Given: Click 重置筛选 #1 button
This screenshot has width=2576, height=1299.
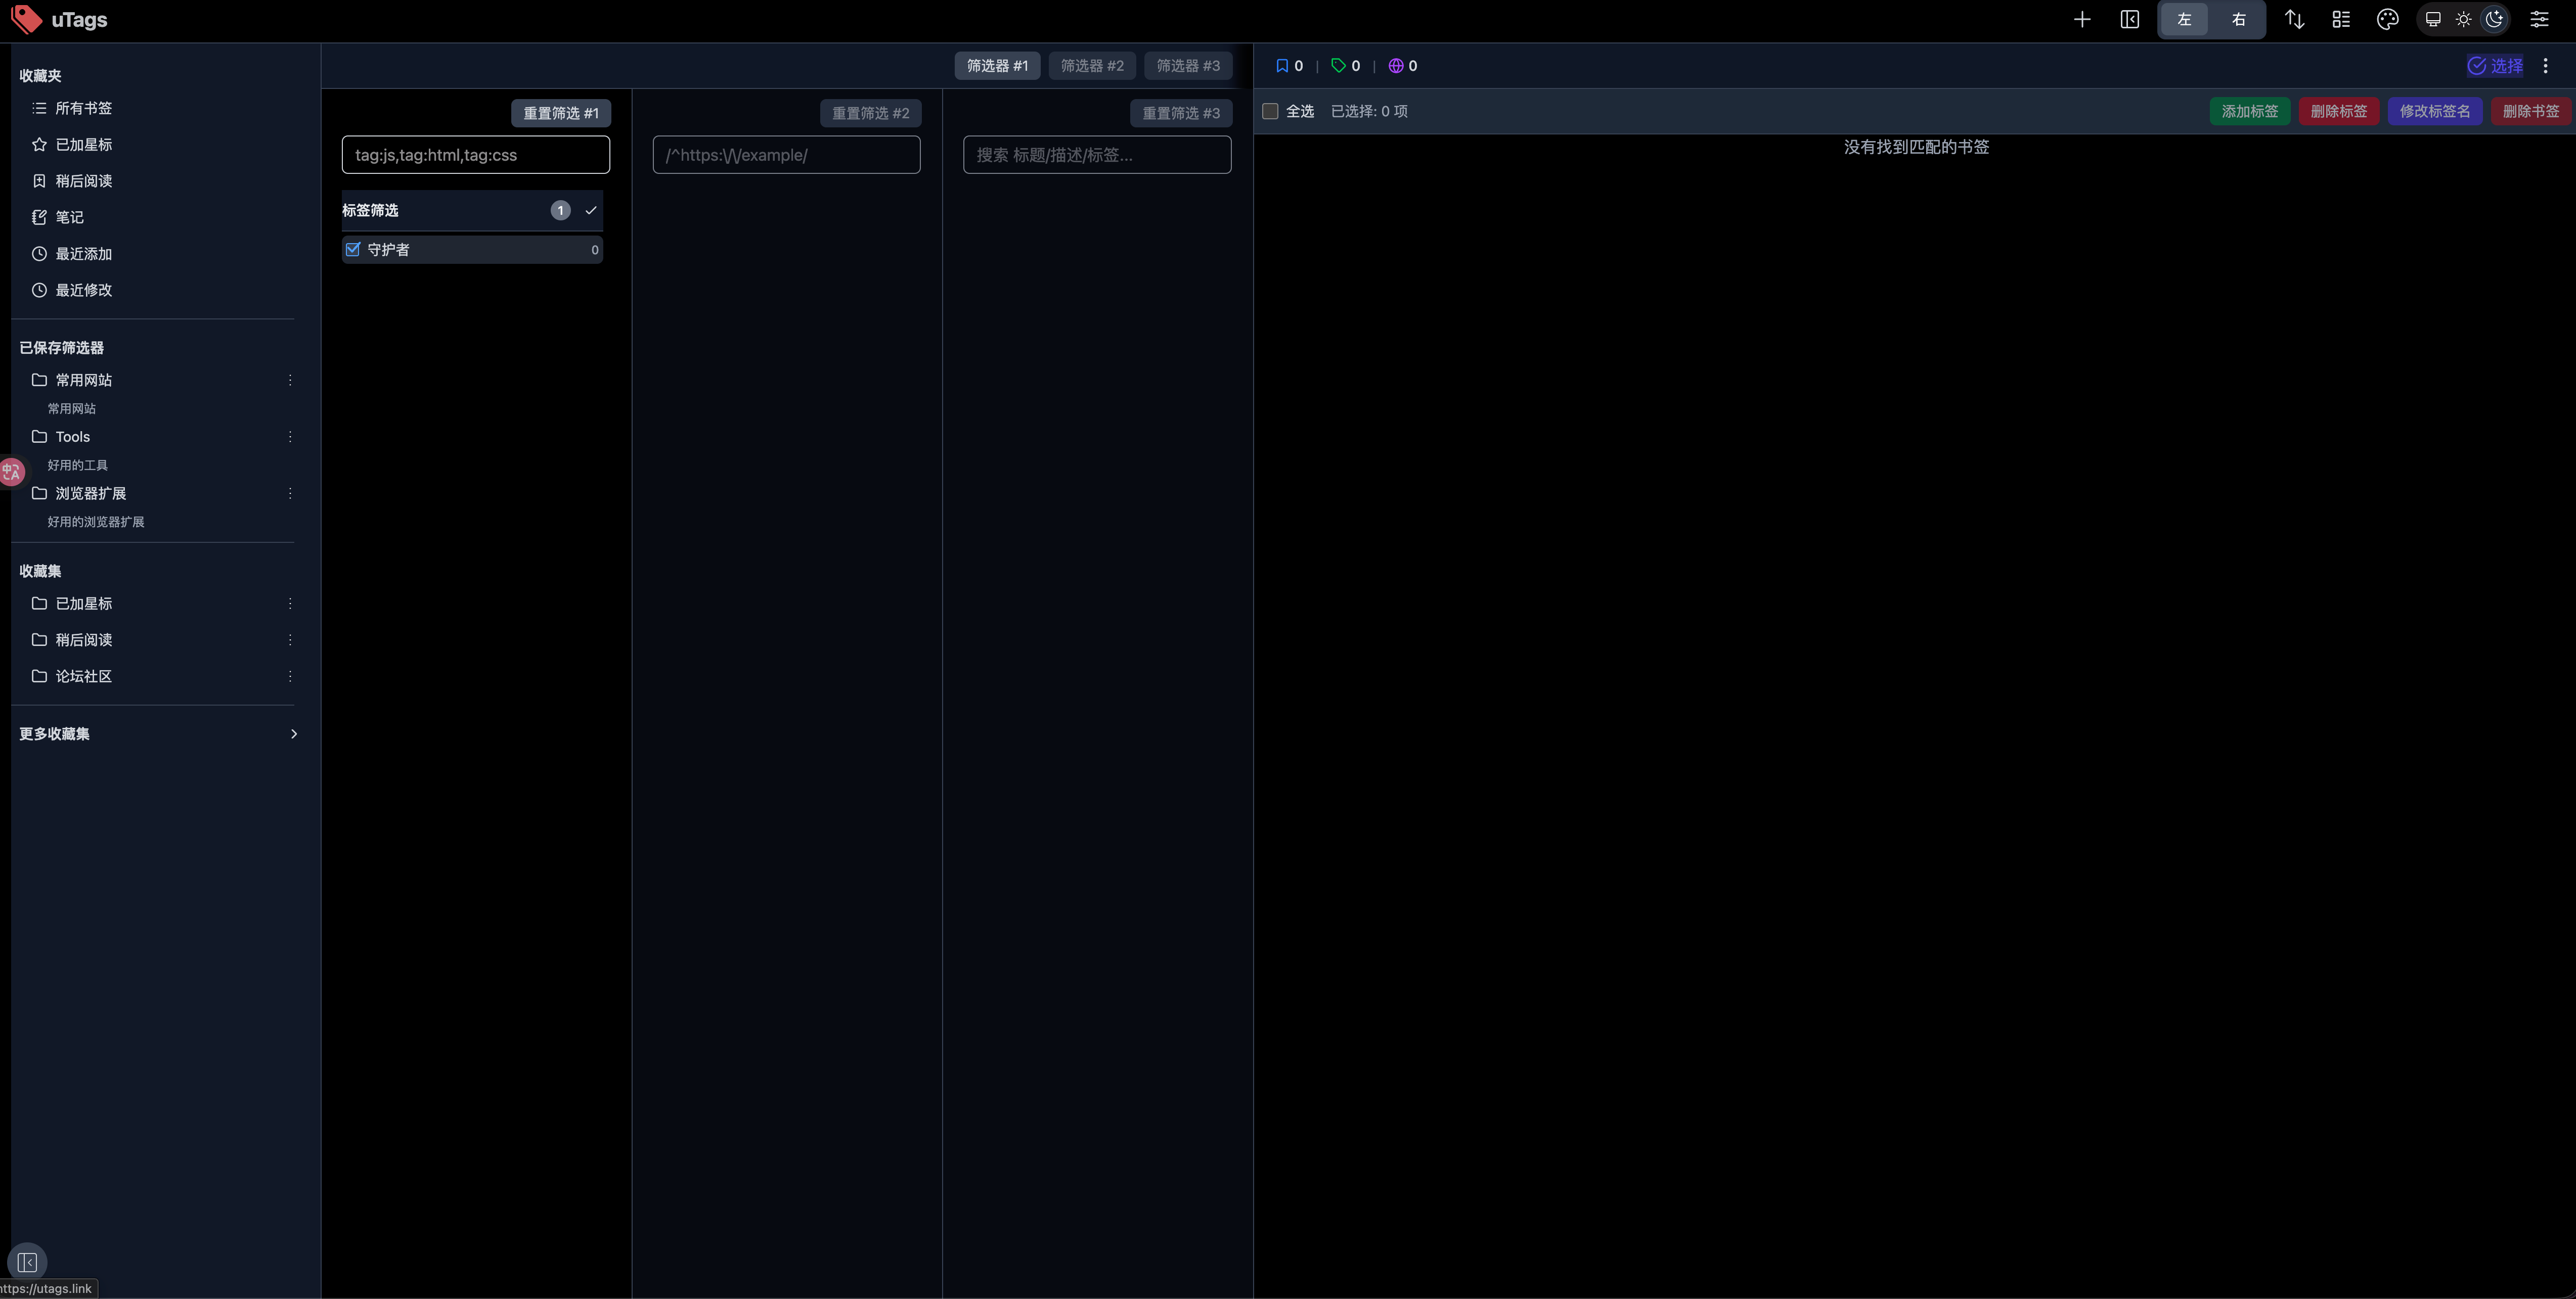Looking at the screenshot, I should tap(561, 113).
